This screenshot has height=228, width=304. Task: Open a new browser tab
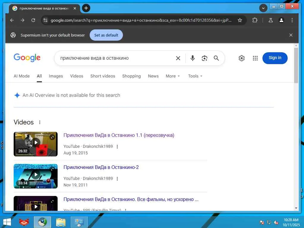pos(86,8)
